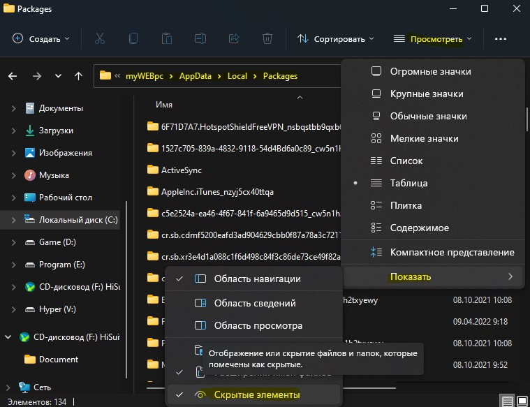Expand the Показать submenu

click(433, 276)
